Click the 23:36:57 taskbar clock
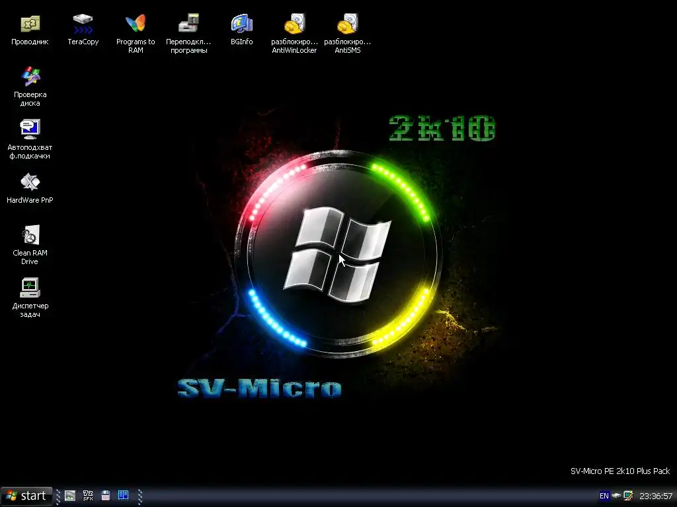Image resolution: width=677 pixels, height=507 pixels. click(x=656, y=496)
